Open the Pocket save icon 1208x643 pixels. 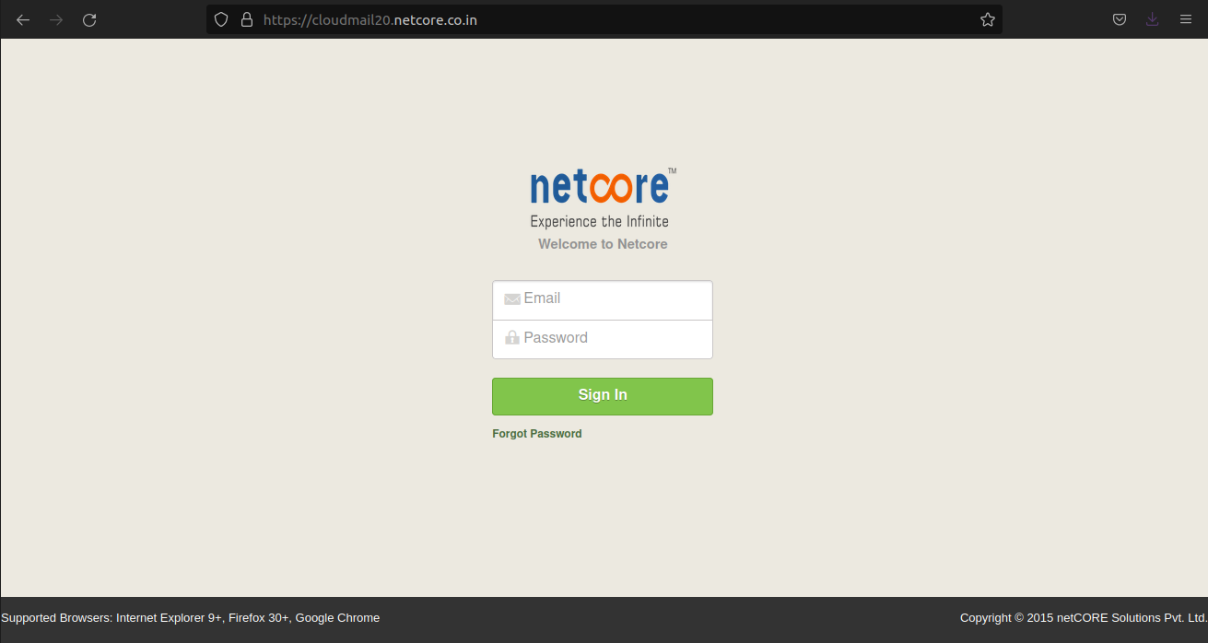point(1120,19)
